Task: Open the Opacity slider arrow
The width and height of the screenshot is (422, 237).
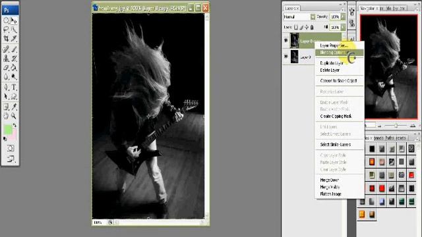Action: [x=343, y=16]
